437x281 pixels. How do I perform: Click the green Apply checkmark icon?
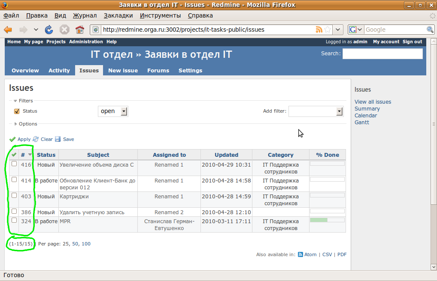12,139
